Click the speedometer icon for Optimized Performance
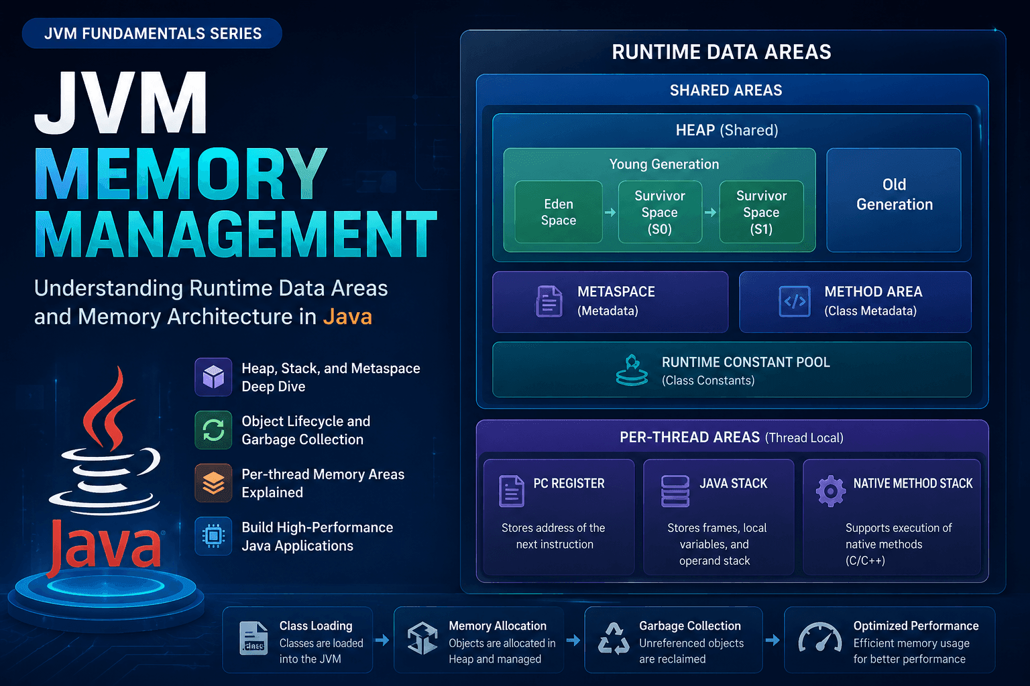 (820, 638)
